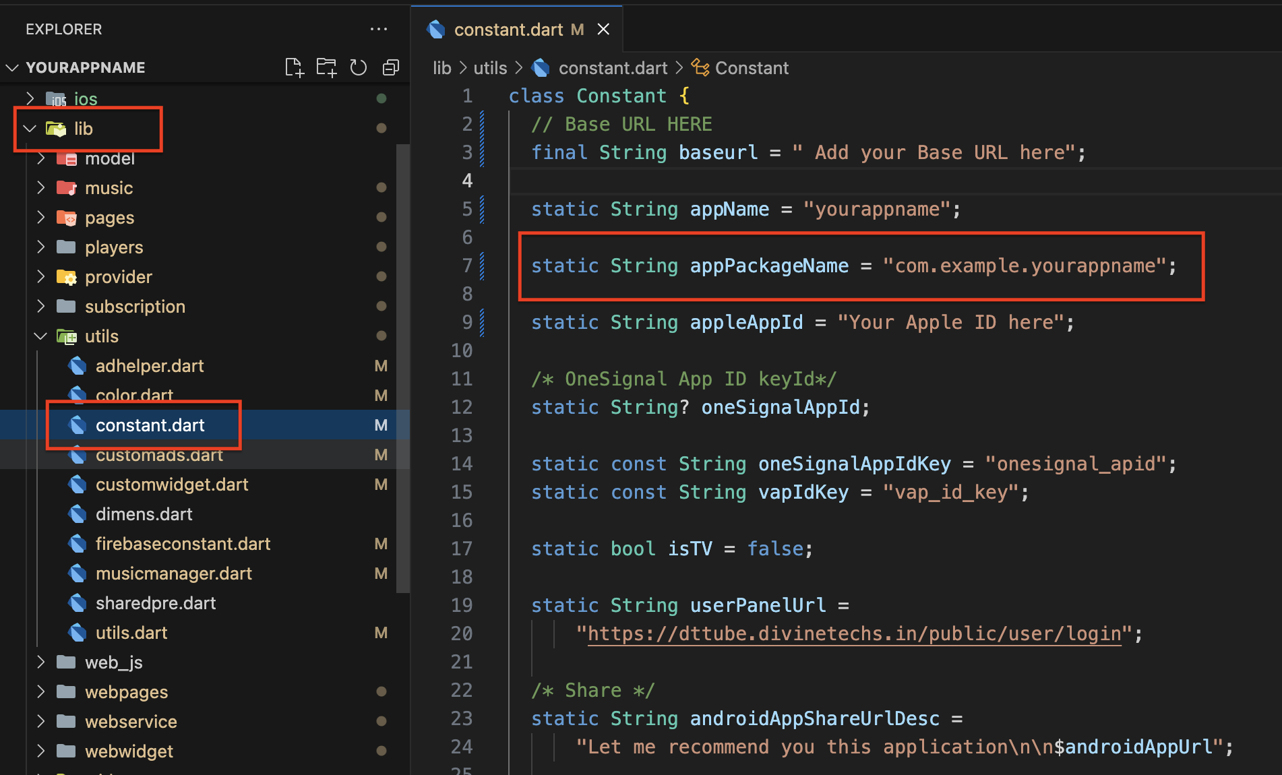Image resolution: width=1282 pixels, height=775 pixels.
Task: Collapse the YOURAPPNAME project section
Action: click(12, 67)
